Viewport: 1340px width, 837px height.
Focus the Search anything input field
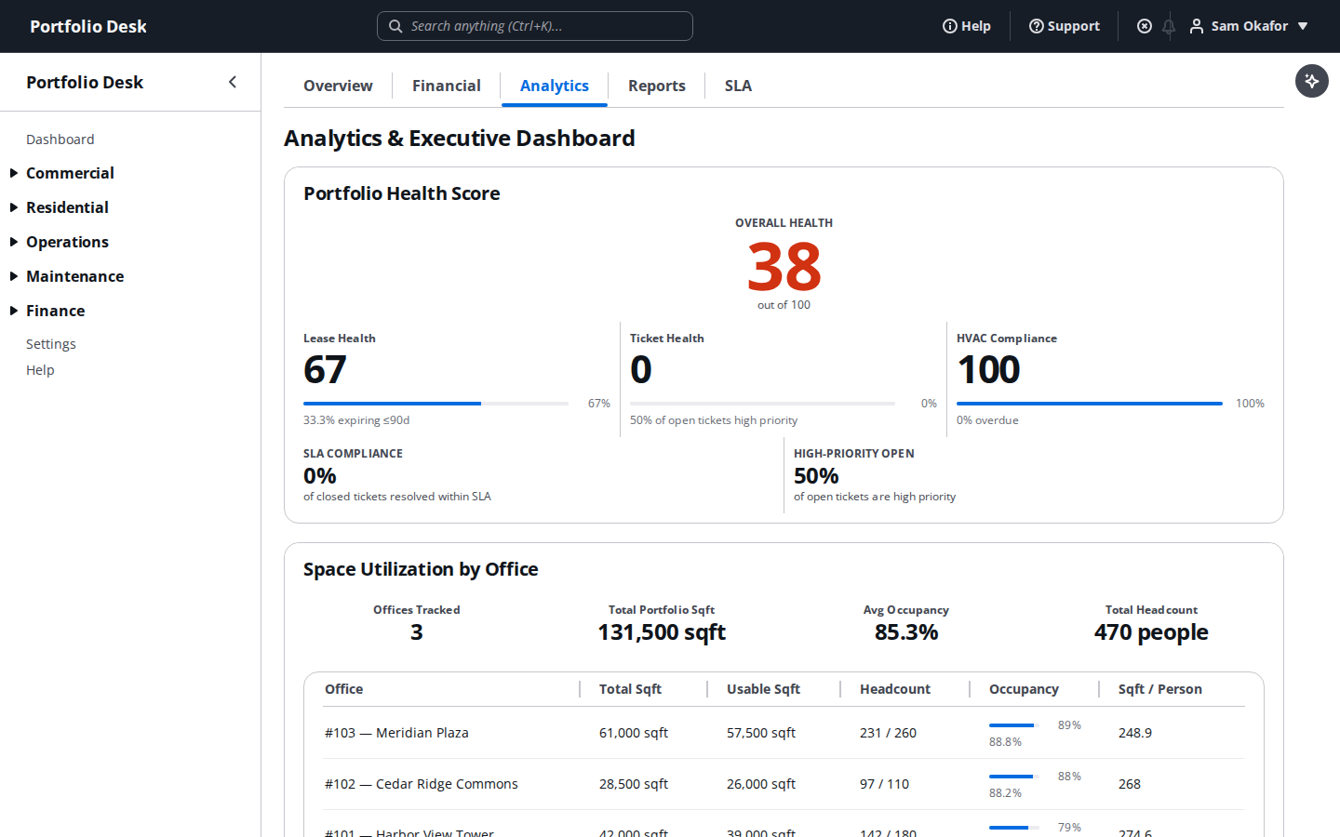[535, 26]
